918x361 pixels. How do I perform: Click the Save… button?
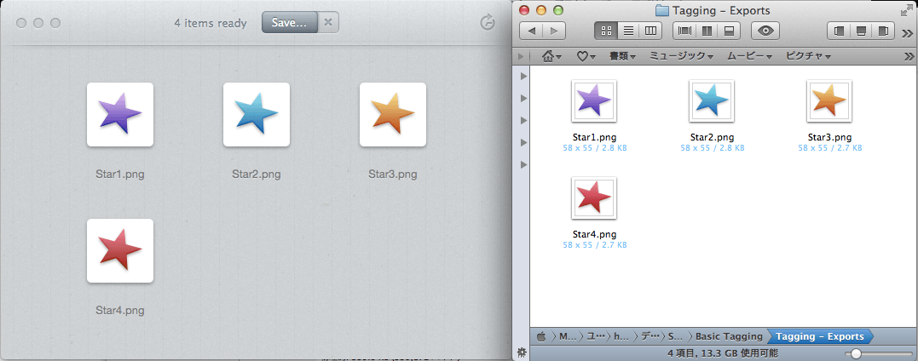[290, 23]
